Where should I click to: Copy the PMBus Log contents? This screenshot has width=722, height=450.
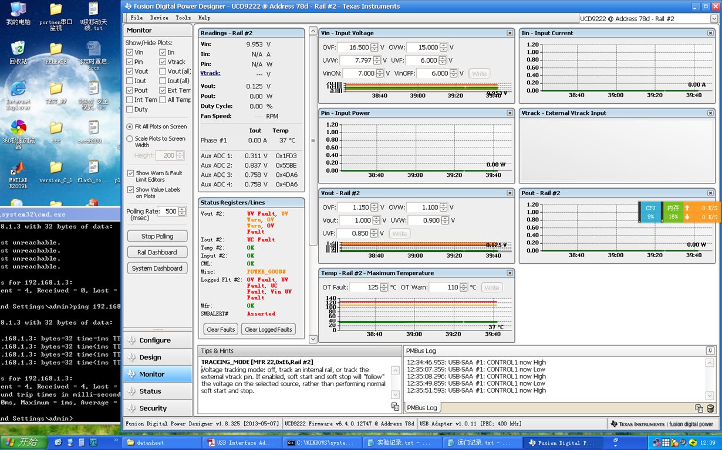coord(699,408)
